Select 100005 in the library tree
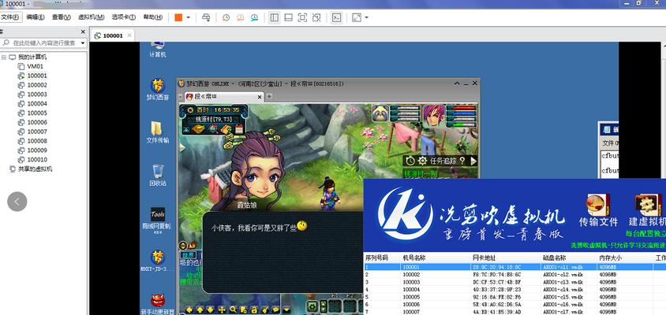Screen dimensions: 666x315 click(37, 113)
